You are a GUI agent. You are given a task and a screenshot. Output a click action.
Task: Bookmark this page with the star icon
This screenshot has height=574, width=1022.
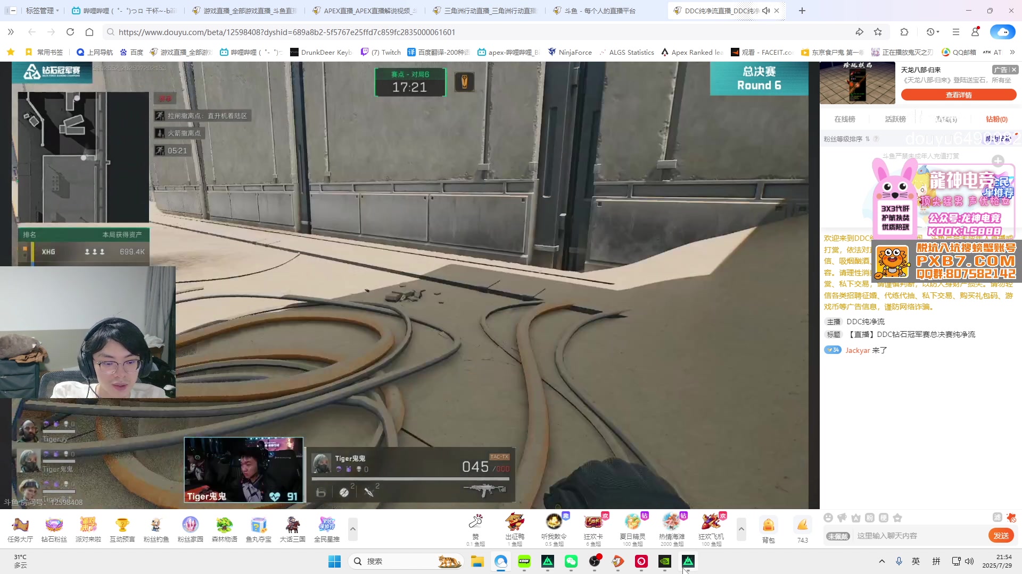[x=878, y=32]
